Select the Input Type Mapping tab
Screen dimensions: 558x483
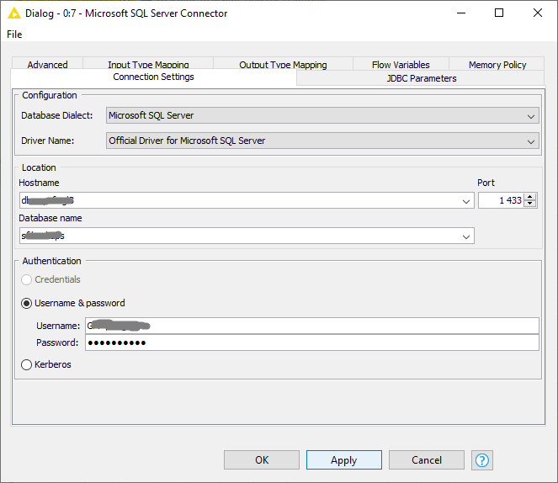148,65
